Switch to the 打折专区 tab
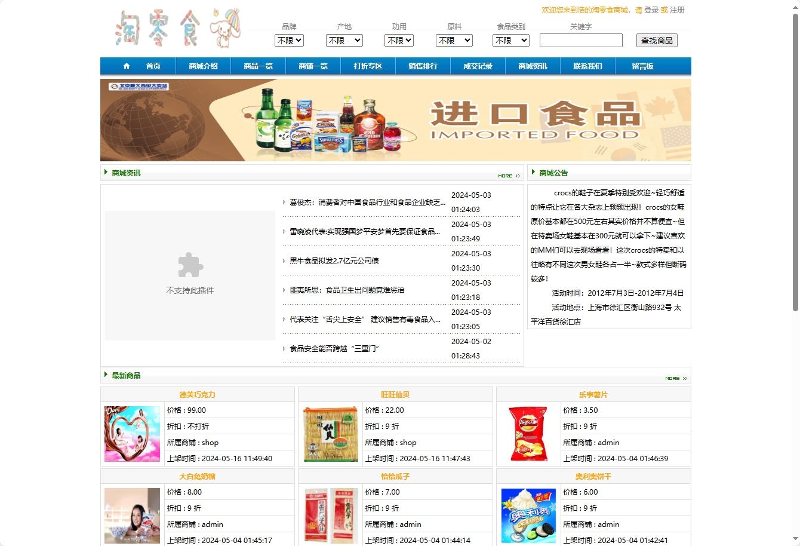The height and width of the screenshot is (546, 800). click(x=367, y=66)
